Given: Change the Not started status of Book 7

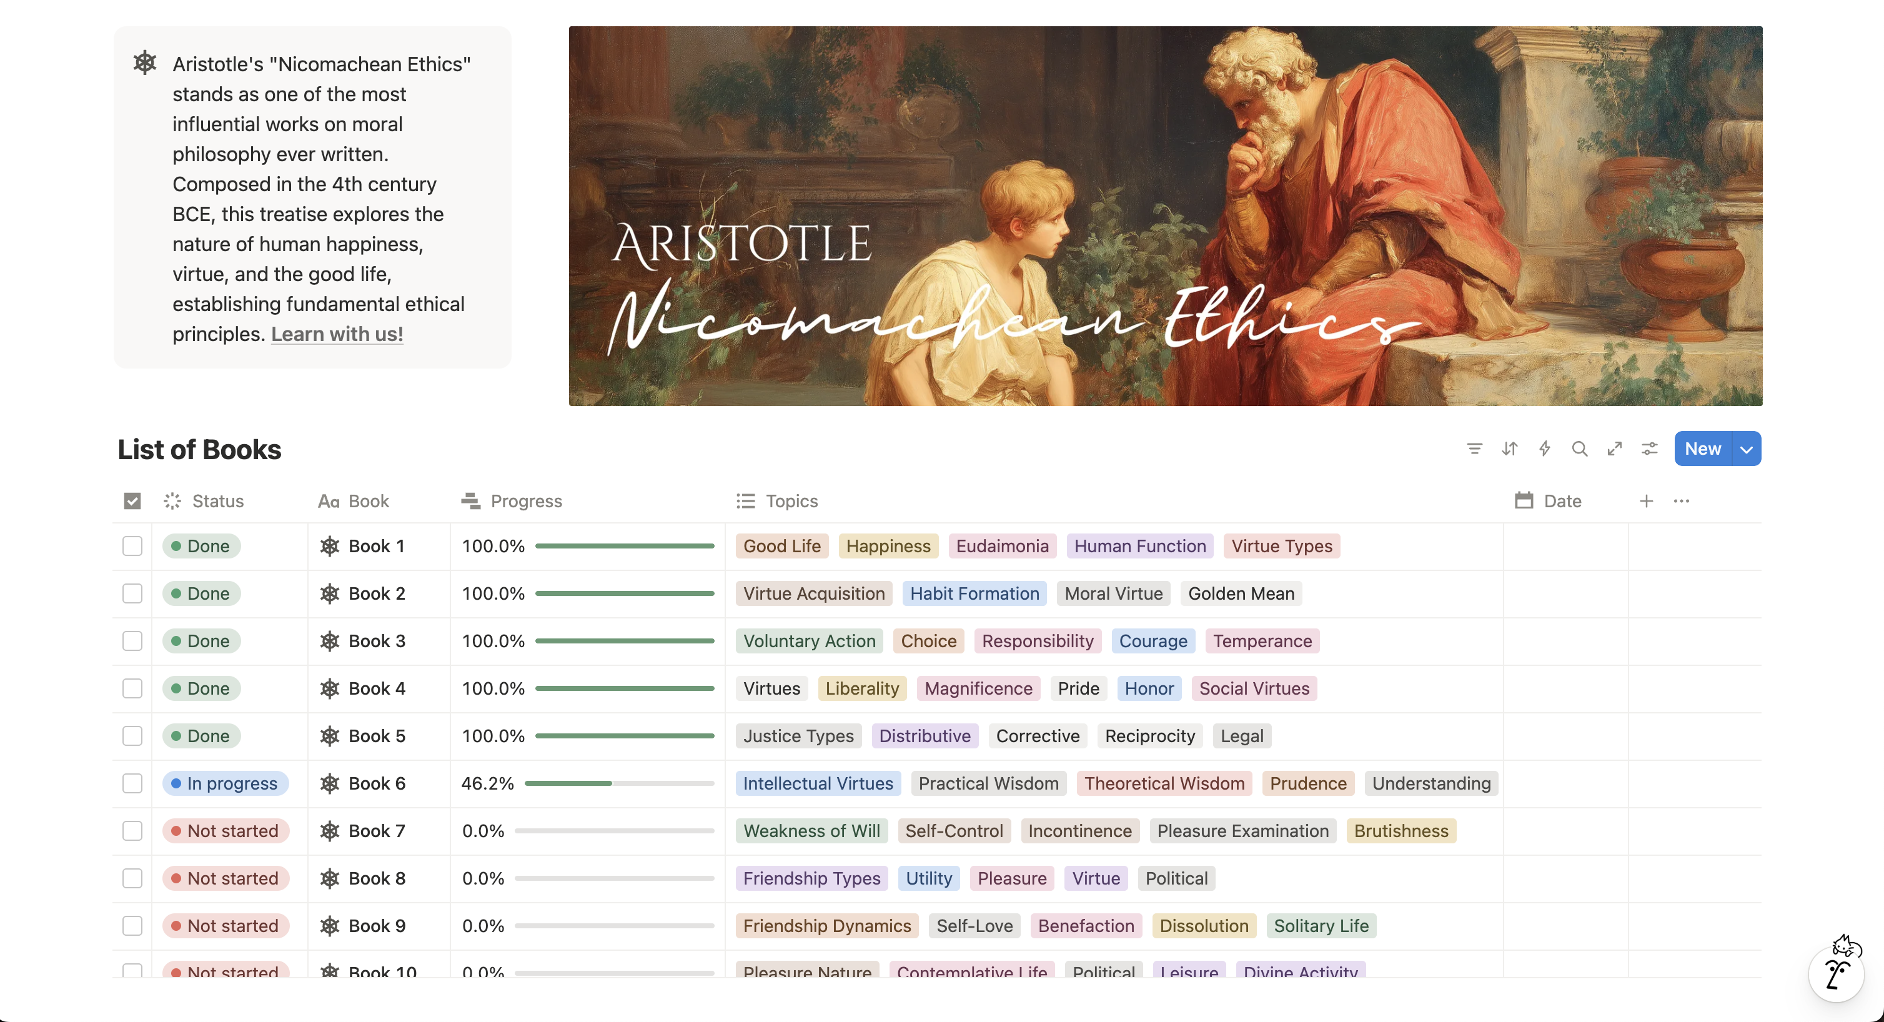Looking at the screenshot, I should 226,831.
